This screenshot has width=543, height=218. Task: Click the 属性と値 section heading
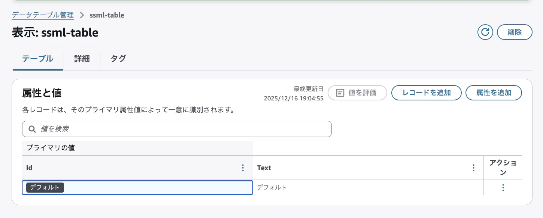point(42,93)
